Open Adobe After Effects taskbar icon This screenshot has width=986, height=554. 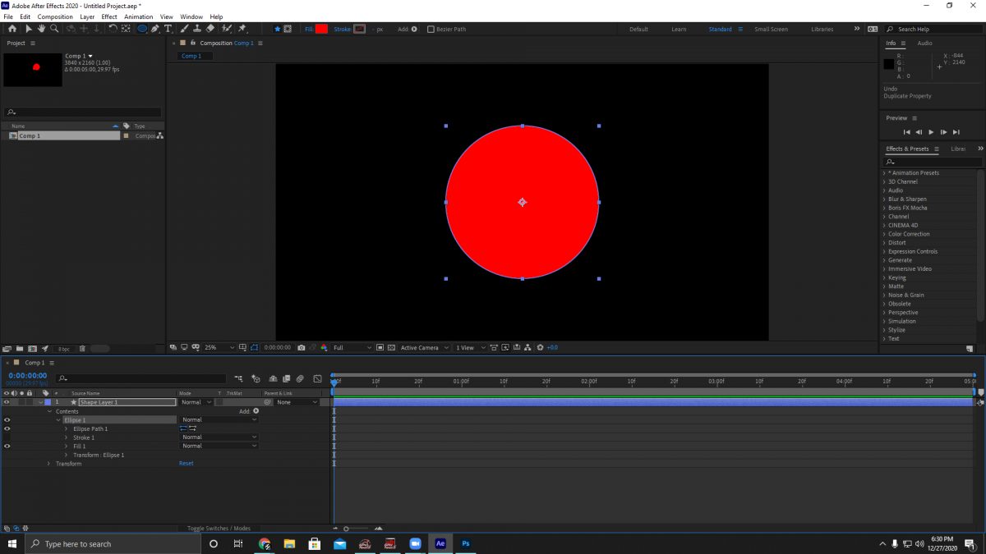[x=440, y=543]
